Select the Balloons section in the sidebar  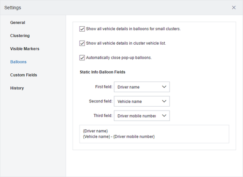[x=18, y=62]
